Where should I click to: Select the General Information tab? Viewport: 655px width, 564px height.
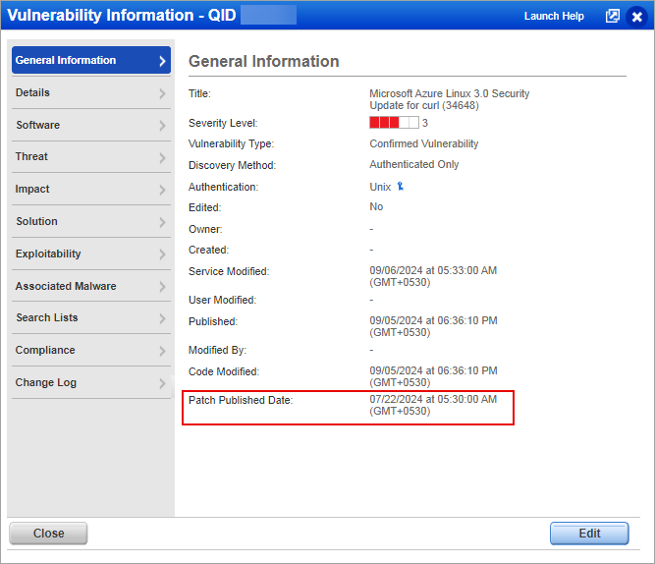91,60
